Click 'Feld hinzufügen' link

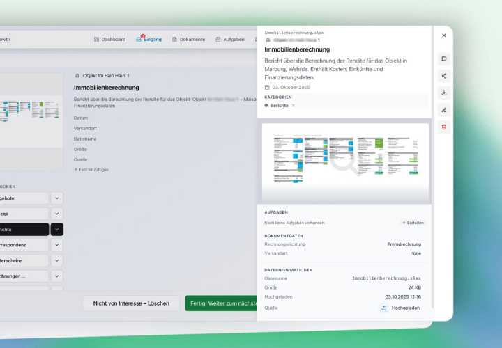(91, 169)
